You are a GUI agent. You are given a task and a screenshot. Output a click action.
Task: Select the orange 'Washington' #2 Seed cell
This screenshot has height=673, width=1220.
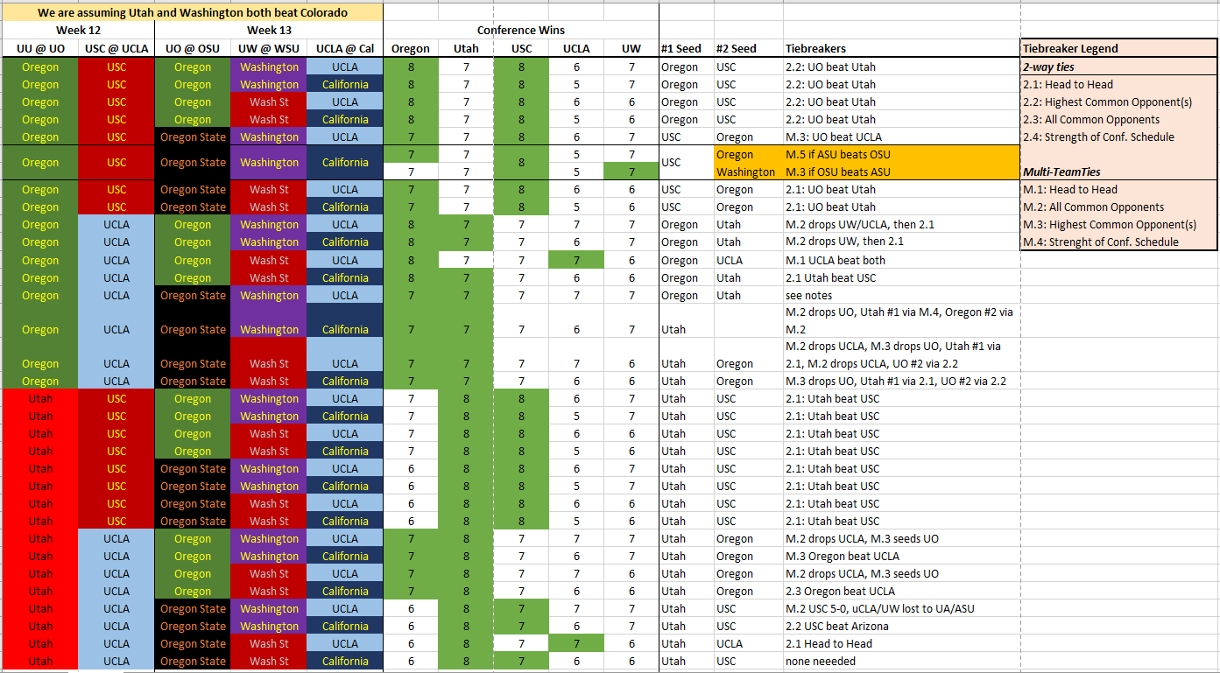point(749,172)
